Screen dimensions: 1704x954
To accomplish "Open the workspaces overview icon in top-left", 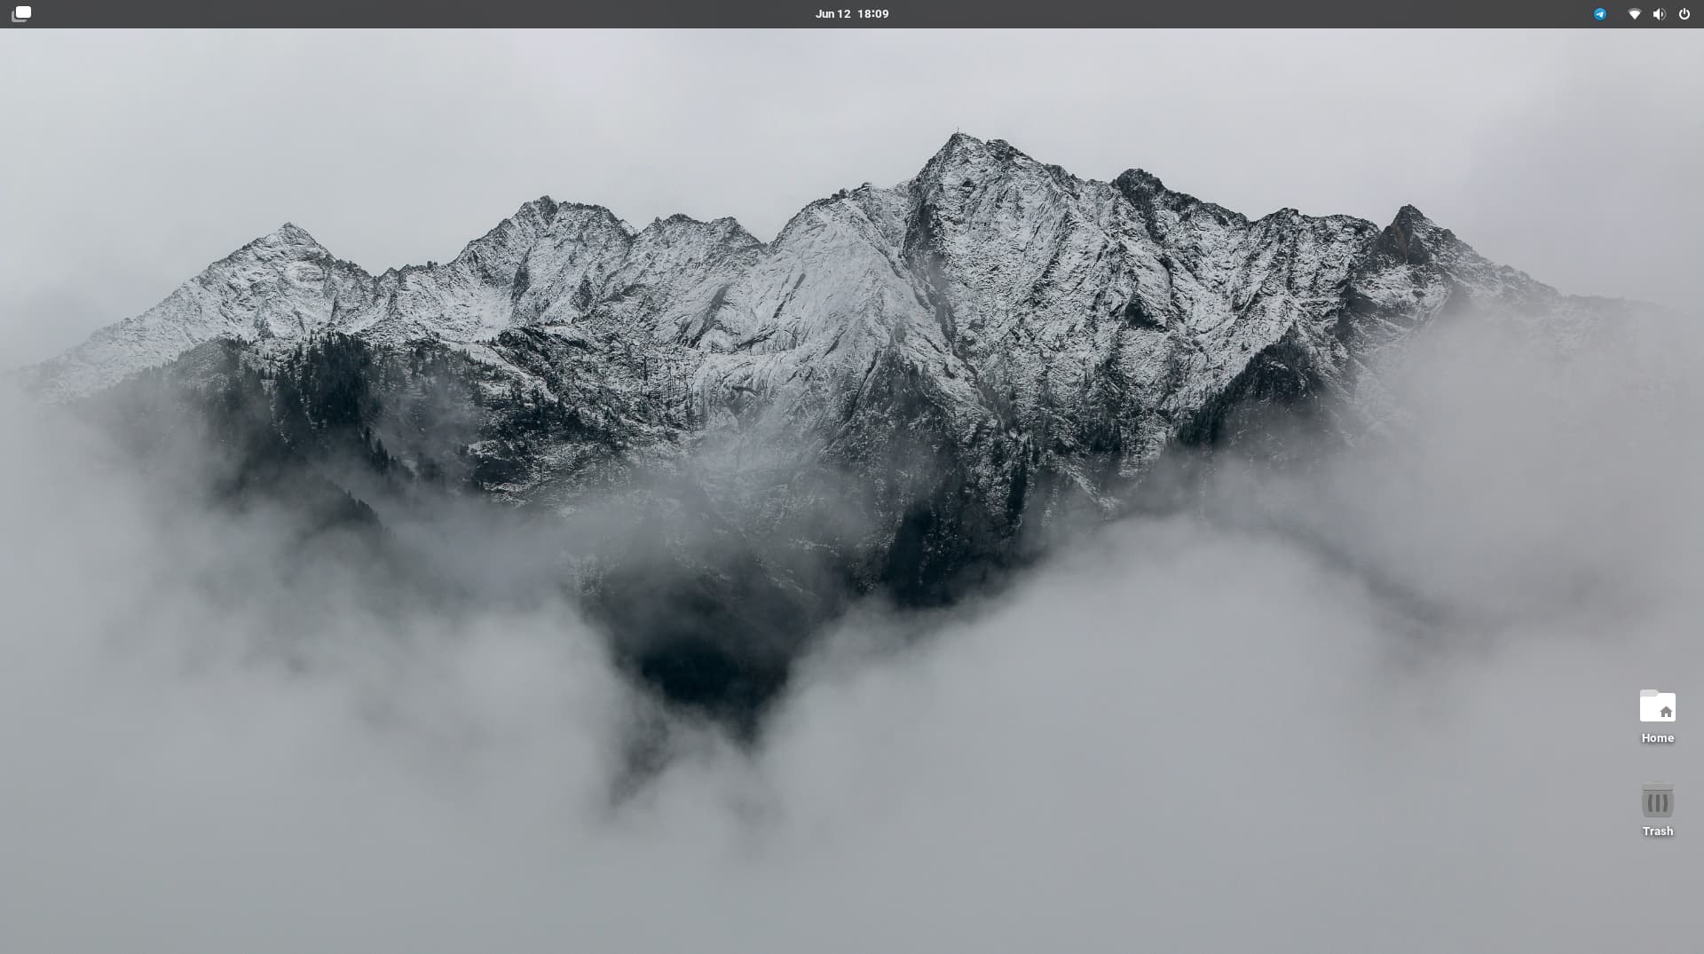I will coord(21,13).
